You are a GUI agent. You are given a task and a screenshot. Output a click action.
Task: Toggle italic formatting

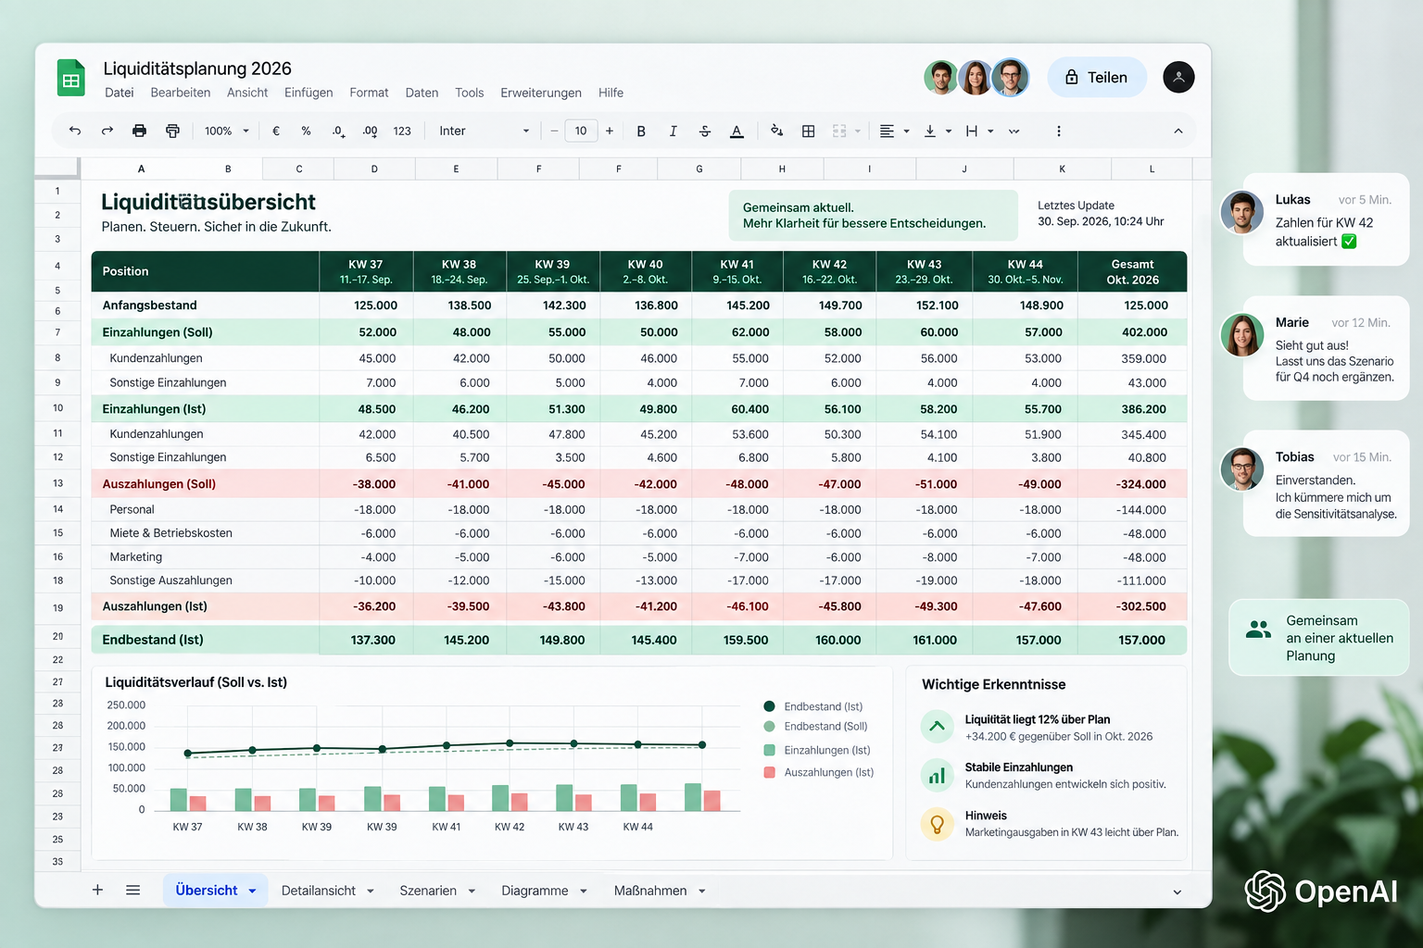[673, 131]
